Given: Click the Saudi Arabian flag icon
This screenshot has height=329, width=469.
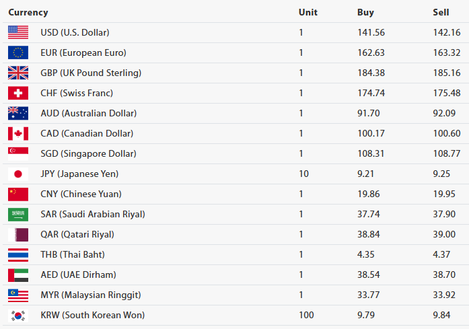Looking at the screenshot, I should coord(18,214).
